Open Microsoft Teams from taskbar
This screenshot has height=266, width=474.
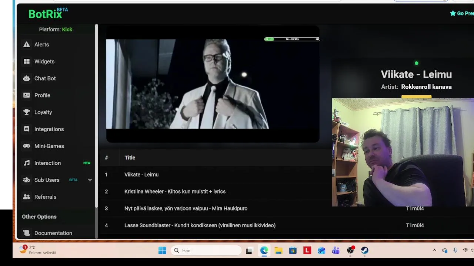[x=336, y=250]
